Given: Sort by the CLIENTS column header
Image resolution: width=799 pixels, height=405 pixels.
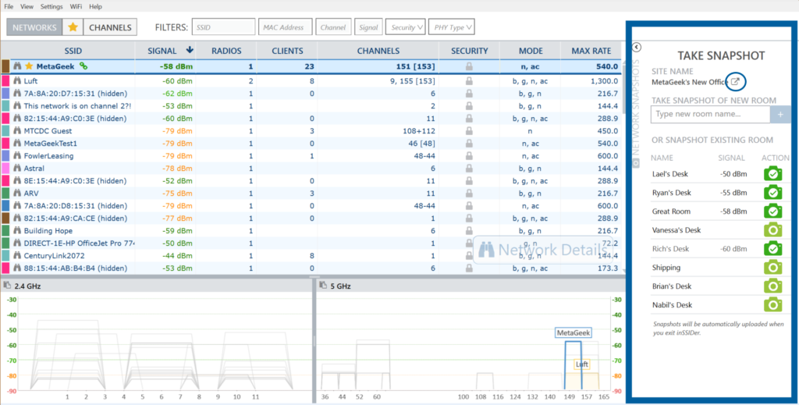Looking at the screenshot, I should point(287,51).
